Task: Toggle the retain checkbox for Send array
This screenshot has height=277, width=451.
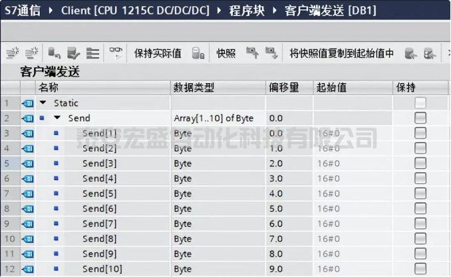Action: [420, 118]
